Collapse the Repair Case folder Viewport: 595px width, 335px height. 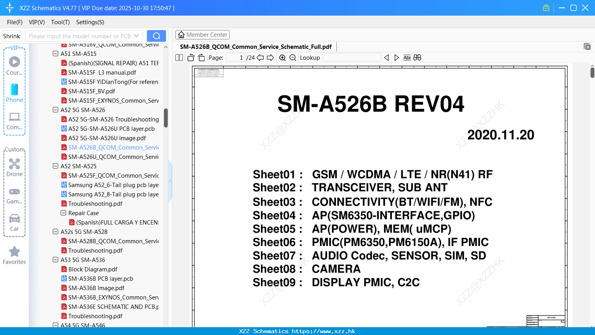tap(63, 213)
